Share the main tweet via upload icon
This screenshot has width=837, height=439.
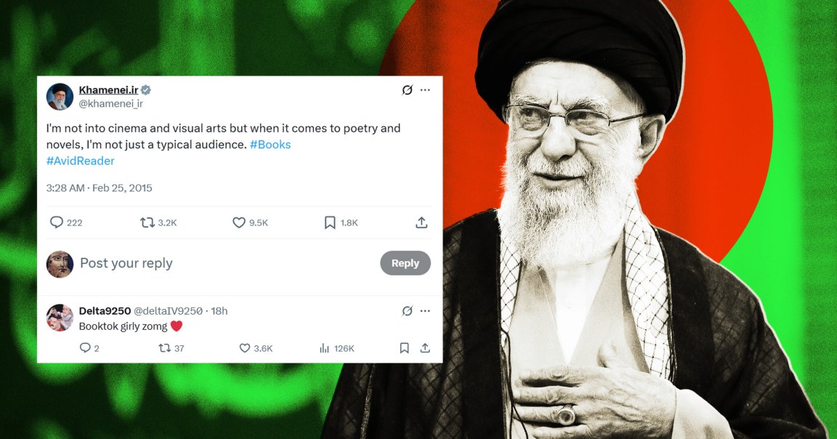(421, 222)
